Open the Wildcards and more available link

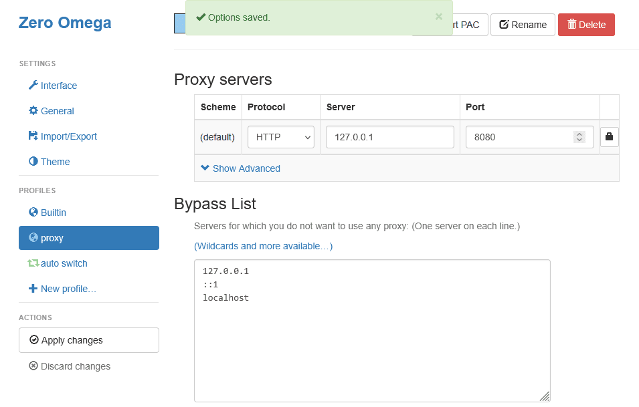click(264, 246)
